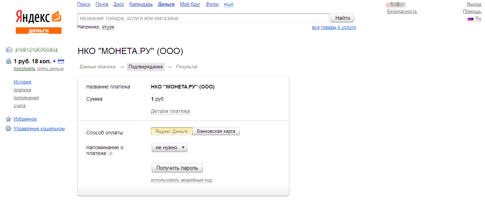Click the 1 руб. 18 коп. balance
485x201 pixels.
tap(32, 61)
